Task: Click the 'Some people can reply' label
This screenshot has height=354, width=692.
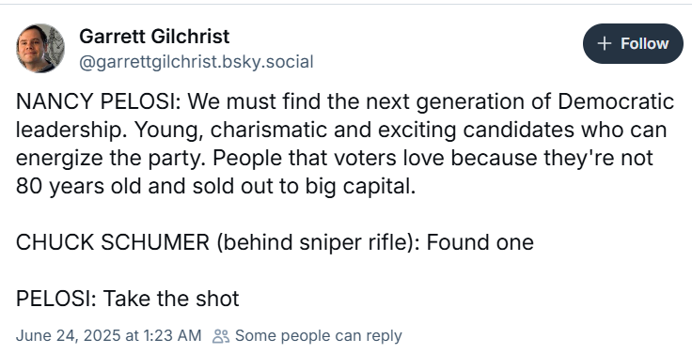Action: (x=319, y=336)
